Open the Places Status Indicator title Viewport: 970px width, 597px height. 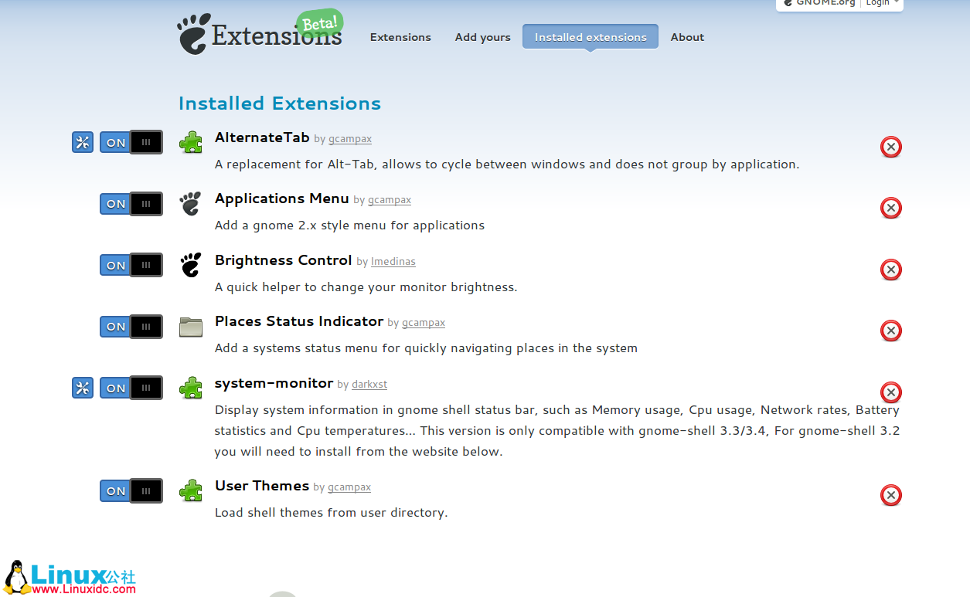click(299, 321)
